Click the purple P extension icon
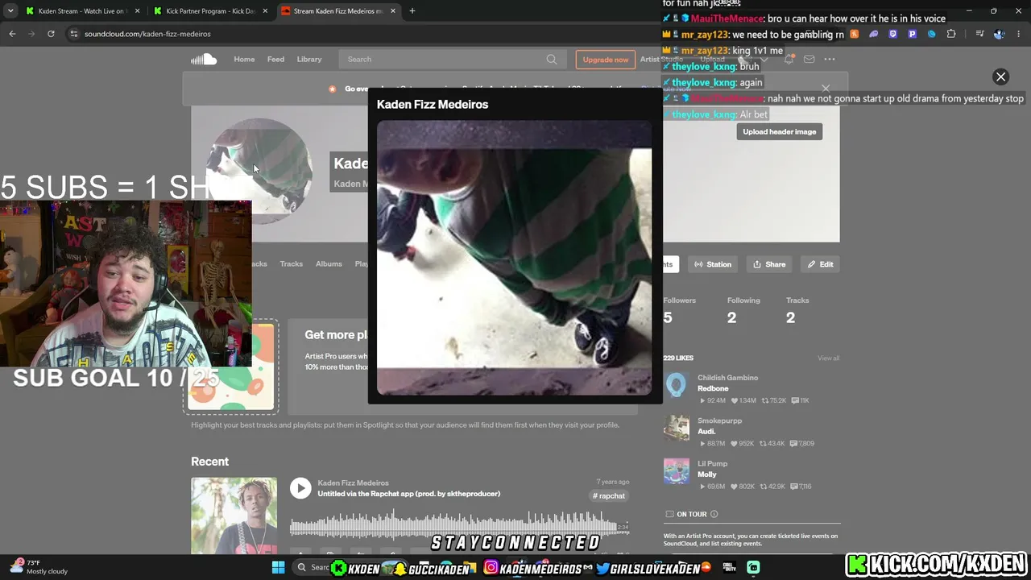Image resolution: width=1031 pixels, height=580 pixels. point(912,34)
